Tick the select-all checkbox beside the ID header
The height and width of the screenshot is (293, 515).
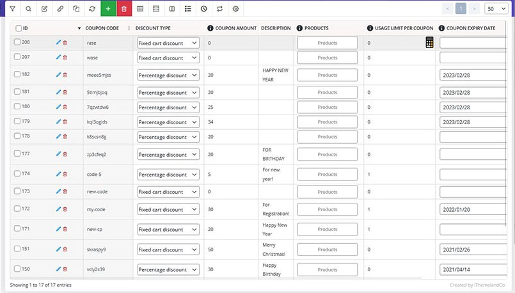tap(17, 28)
